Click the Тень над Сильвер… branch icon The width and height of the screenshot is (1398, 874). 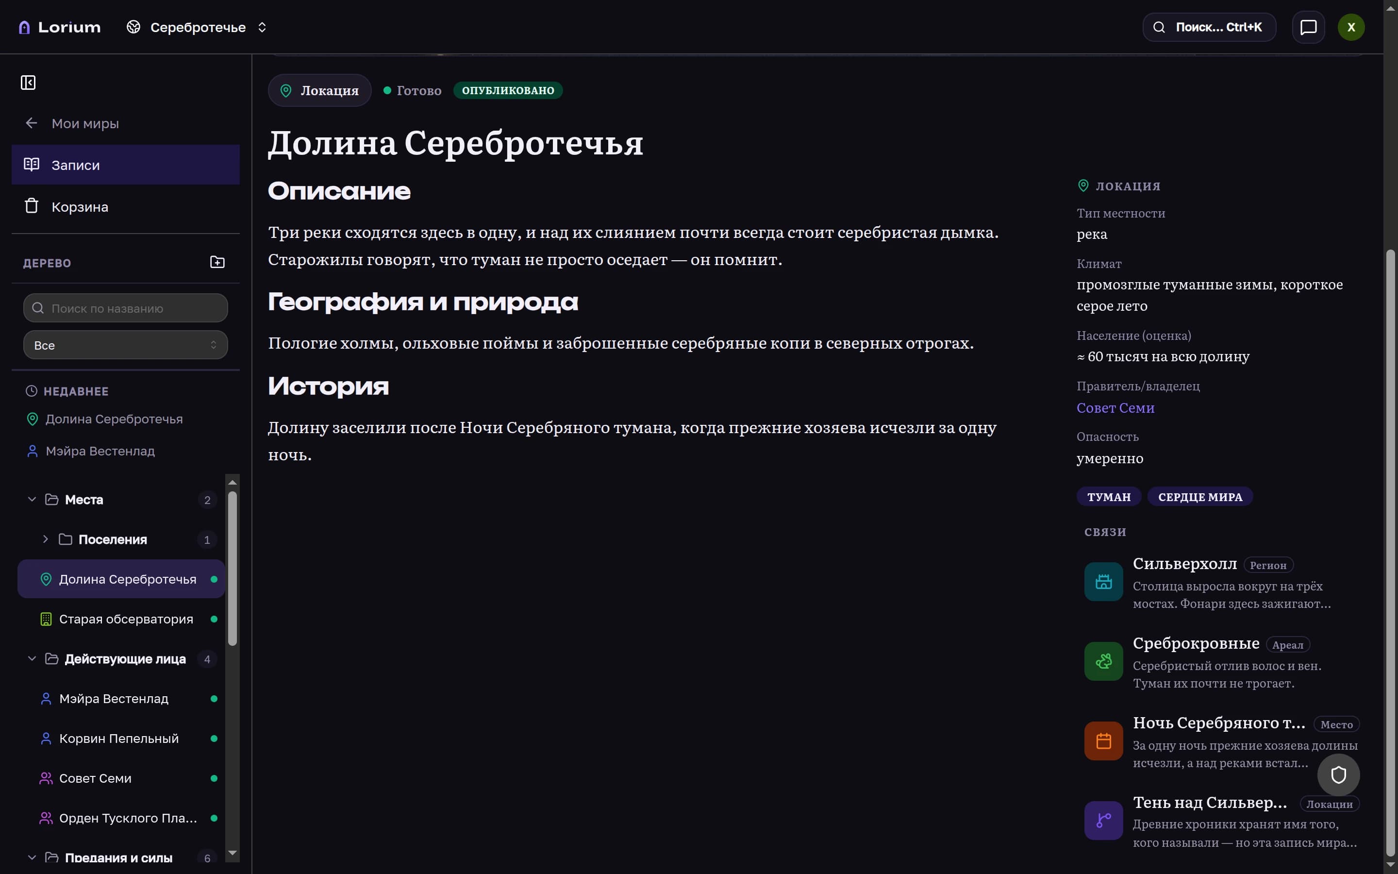[1103, 820]
